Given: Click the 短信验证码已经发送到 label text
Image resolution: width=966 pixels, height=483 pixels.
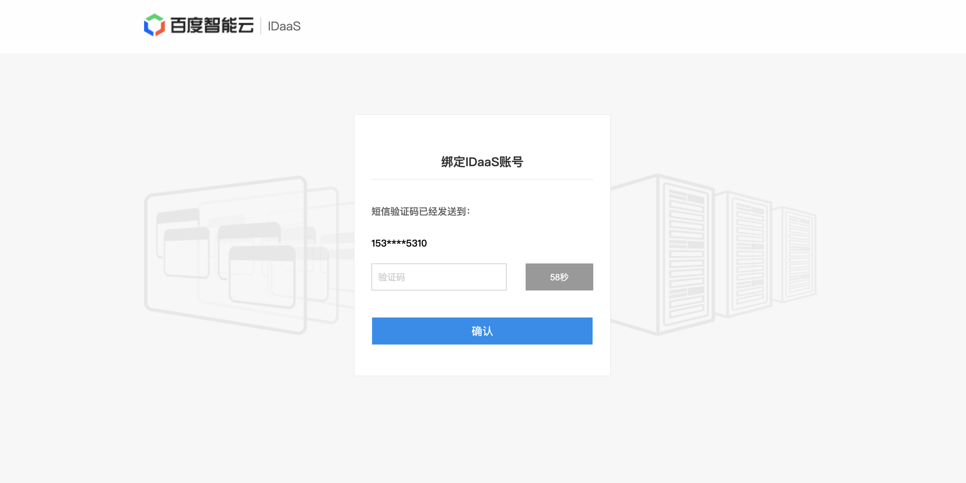Looking at the screenshot, I should click(420, 211).
